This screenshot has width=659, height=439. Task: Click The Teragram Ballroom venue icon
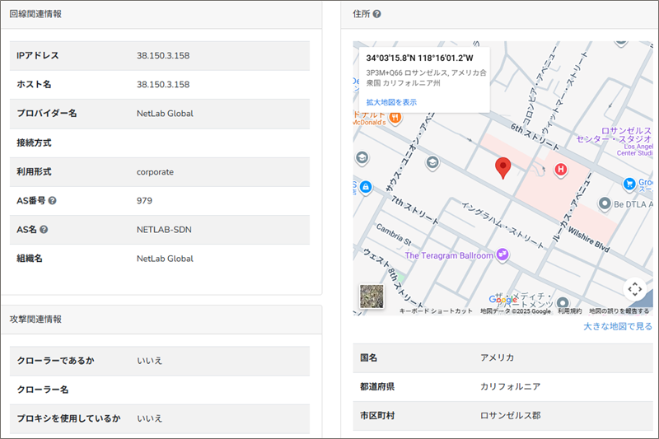click(502, 255)
